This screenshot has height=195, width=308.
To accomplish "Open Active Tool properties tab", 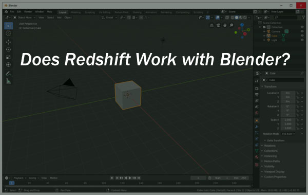I will coord(257,81).
